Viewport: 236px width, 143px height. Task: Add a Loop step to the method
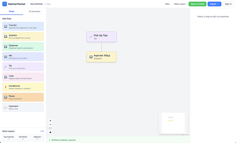tap(23, 77)
